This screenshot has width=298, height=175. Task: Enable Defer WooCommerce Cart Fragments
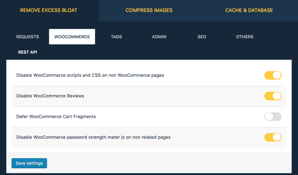pyautogui.click(x=273, y=116)
